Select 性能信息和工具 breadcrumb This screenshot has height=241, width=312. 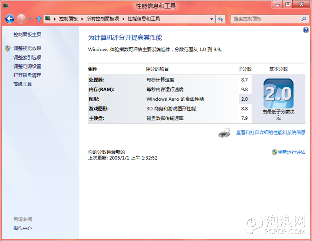tap(144, 19)
